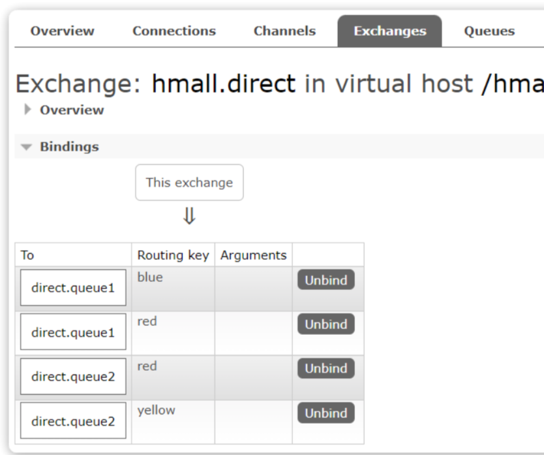Go to the Channels tab
Viewport: 544px width, 455px height.
284,31
